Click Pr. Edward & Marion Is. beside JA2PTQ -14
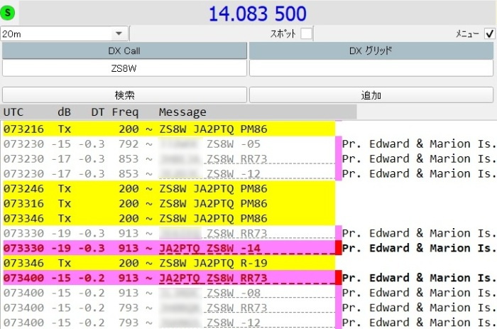The height and width of the screenshot is (329, 497). pyautogui.click(x=419, y=248)
